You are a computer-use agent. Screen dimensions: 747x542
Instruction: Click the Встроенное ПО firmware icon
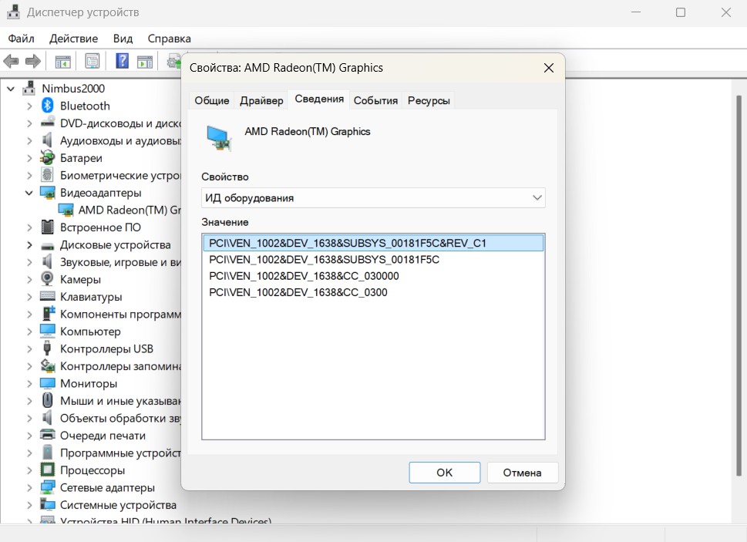(x=47, y=227)
